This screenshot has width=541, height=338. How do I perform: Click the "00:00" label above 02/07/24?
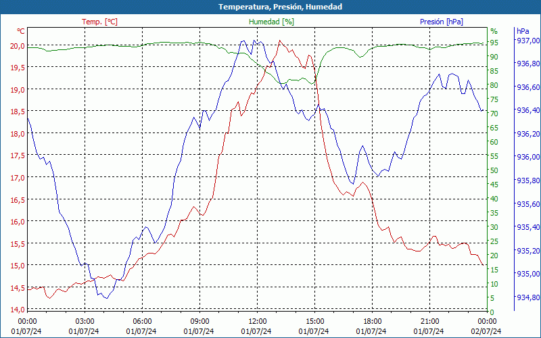[x=487, y=322]
